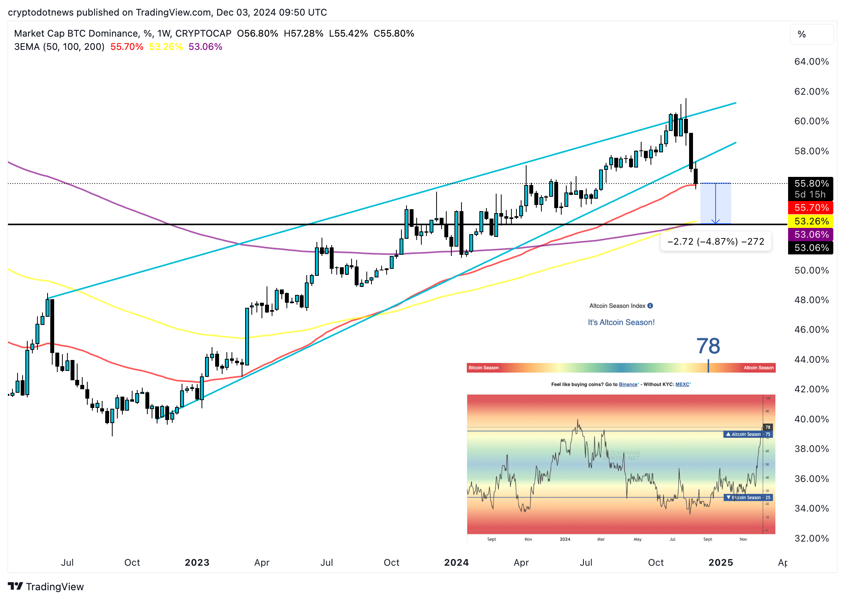Click the 2023 time axis label
Viewport: 845px width, 600px height.
click(197, 563)
